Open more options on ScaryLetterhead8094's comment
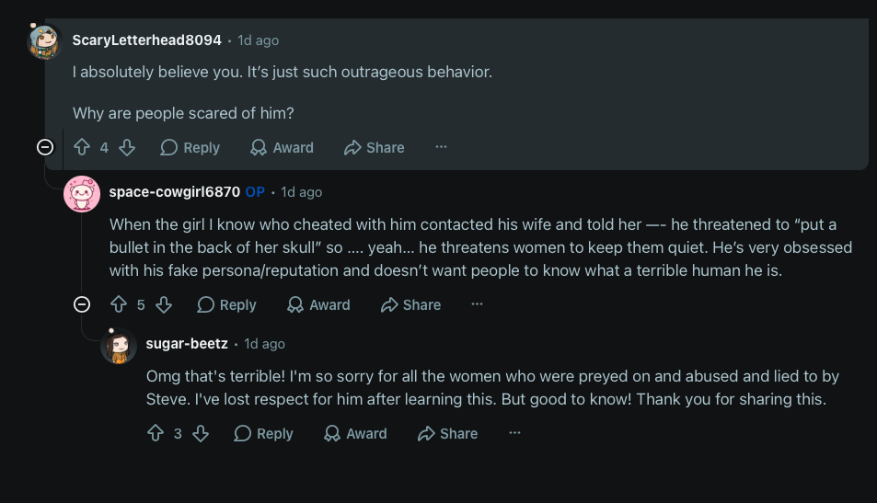Viewport: 877px width, 503px height. tap(442, 147)
